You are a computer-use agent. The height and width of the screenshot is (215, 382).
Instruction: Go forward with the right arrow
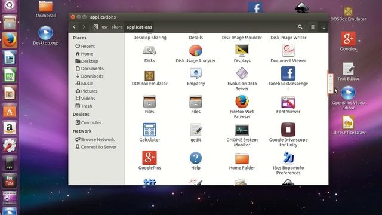click(84, 27)
